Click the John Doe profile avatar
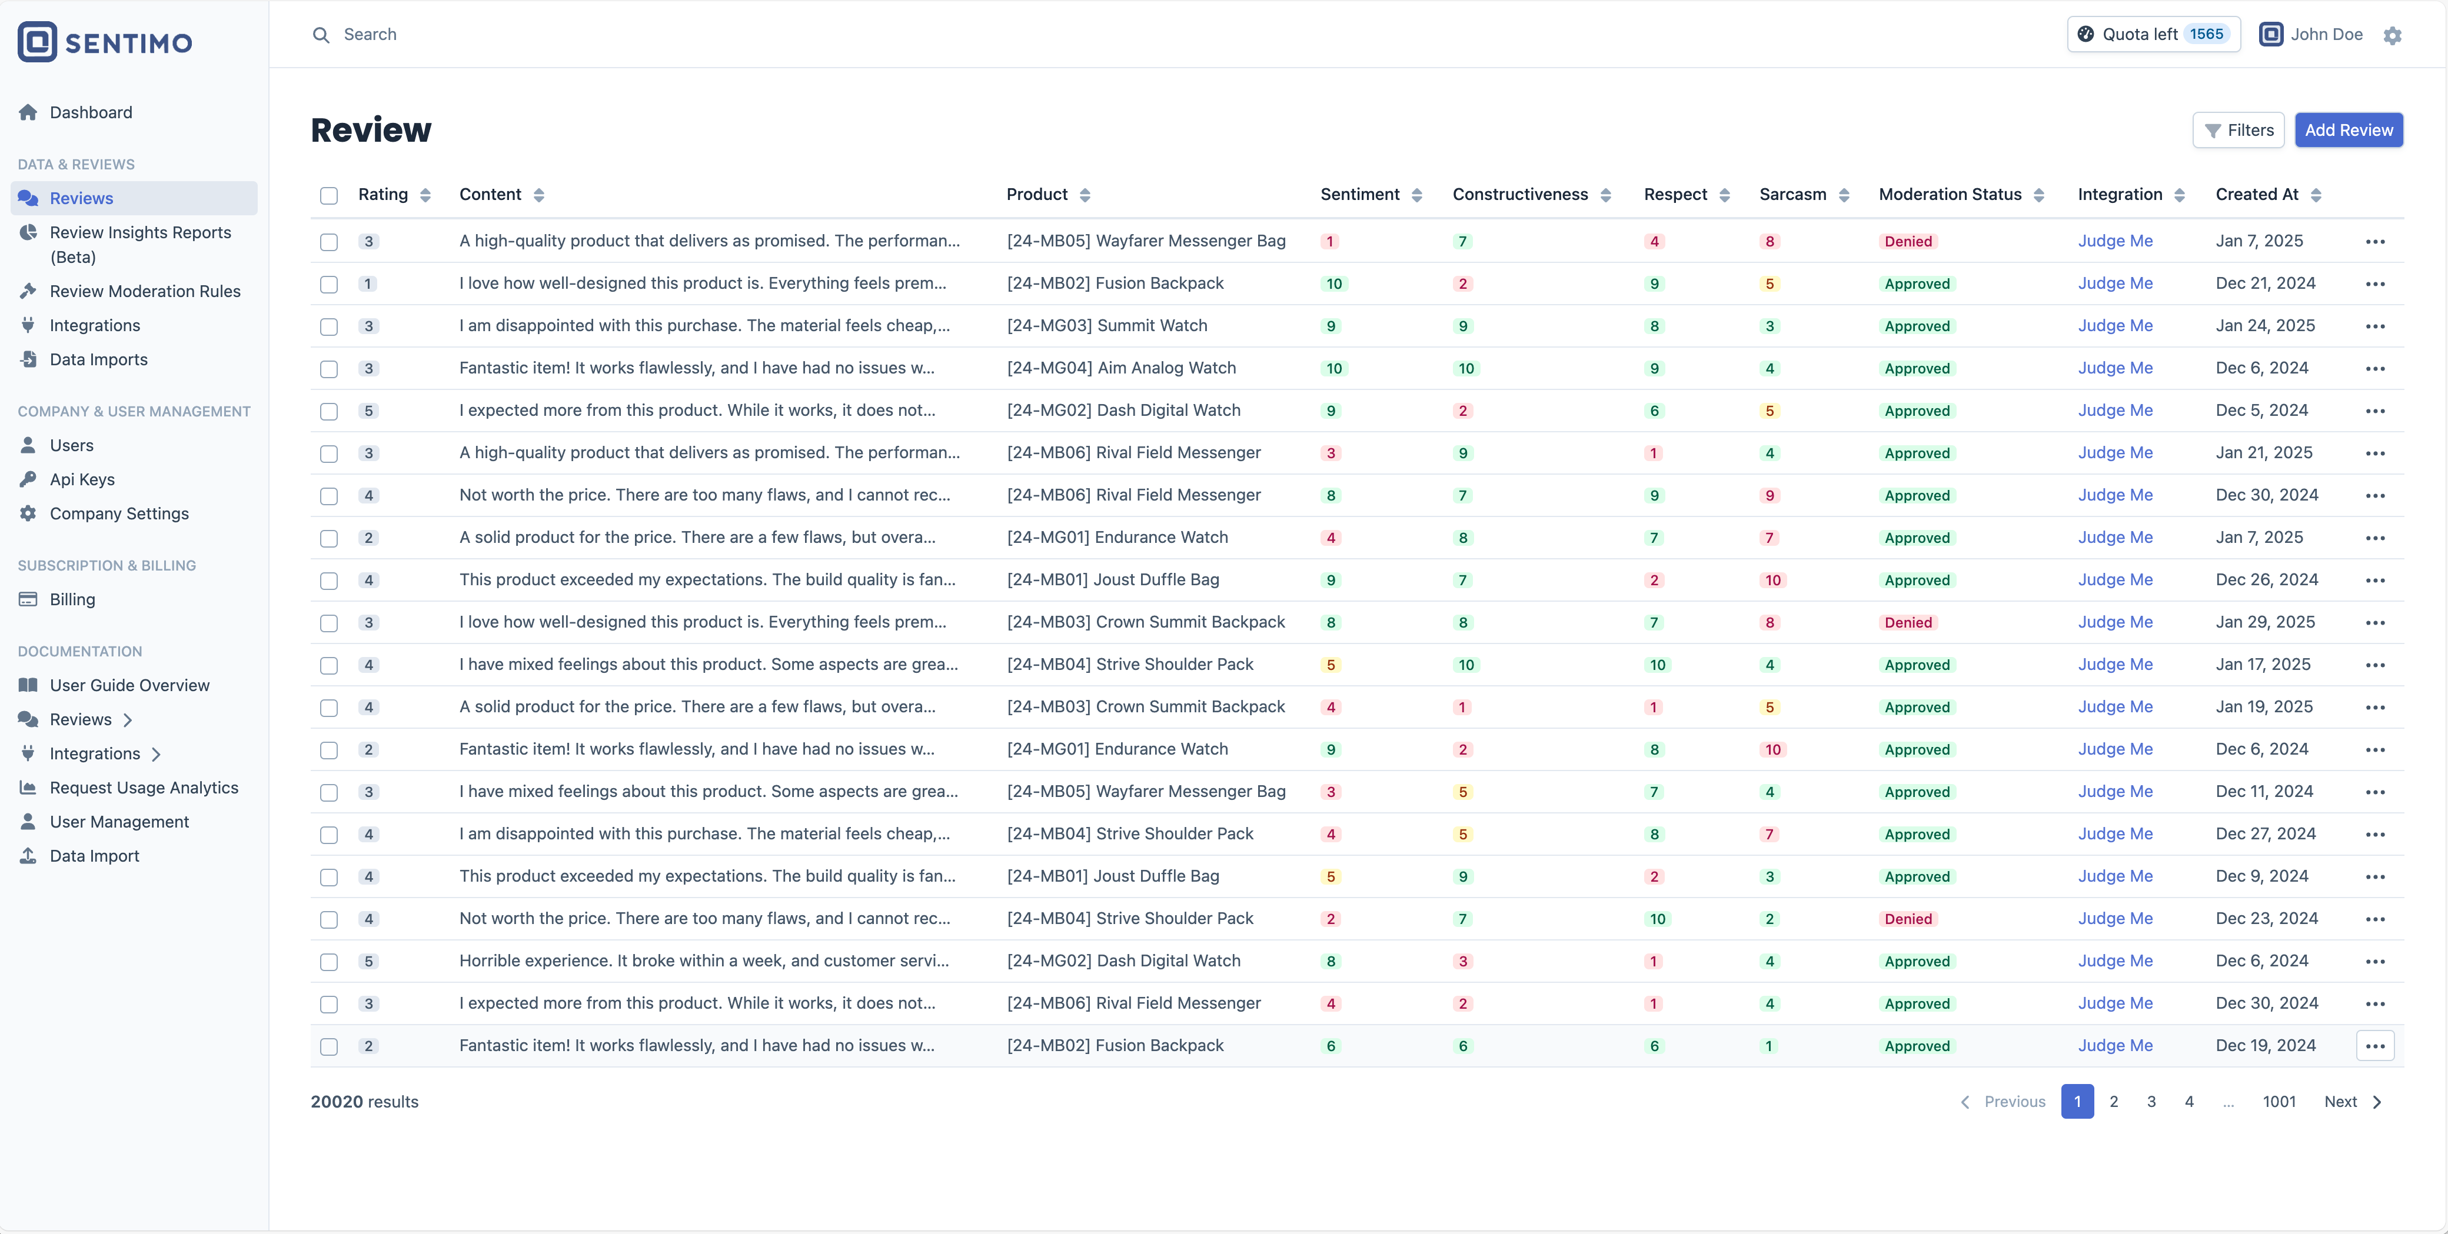The height and width of the screenshot is (1234, 2448). click(2271, 34)
